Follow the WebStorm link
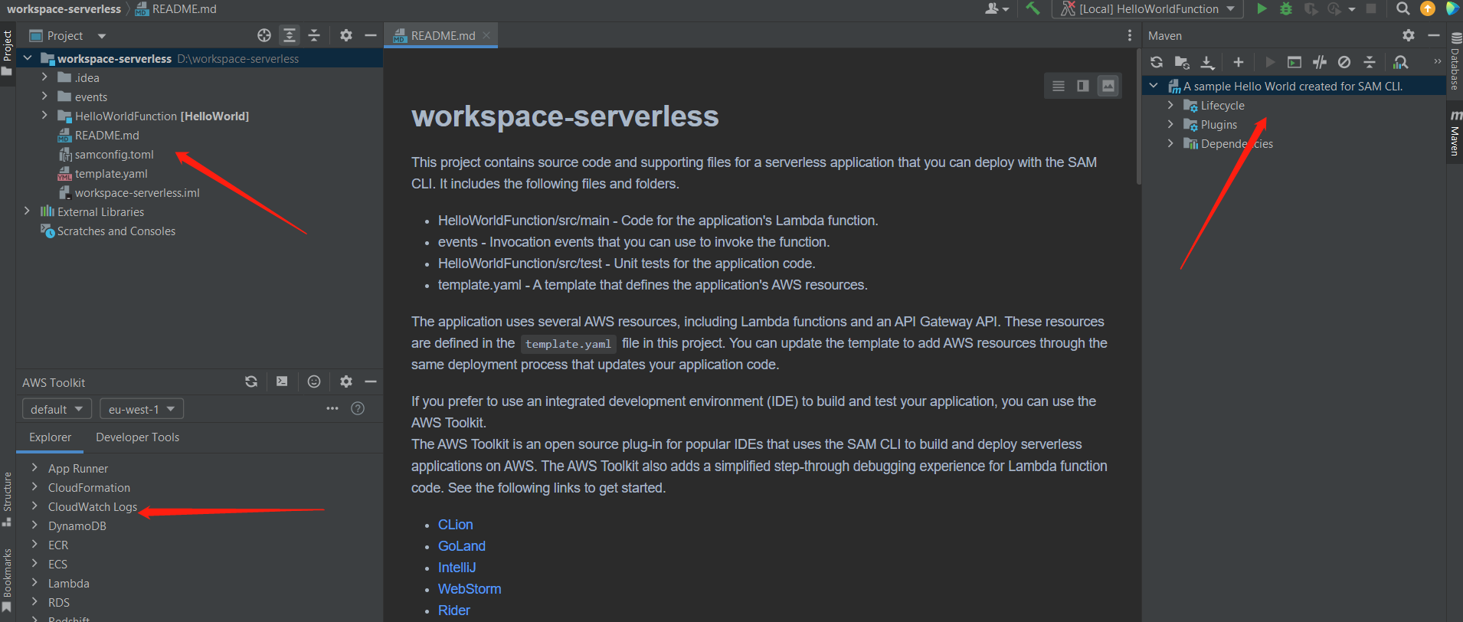Viewport: 1463px width, 622px height. tap(469, 589)
